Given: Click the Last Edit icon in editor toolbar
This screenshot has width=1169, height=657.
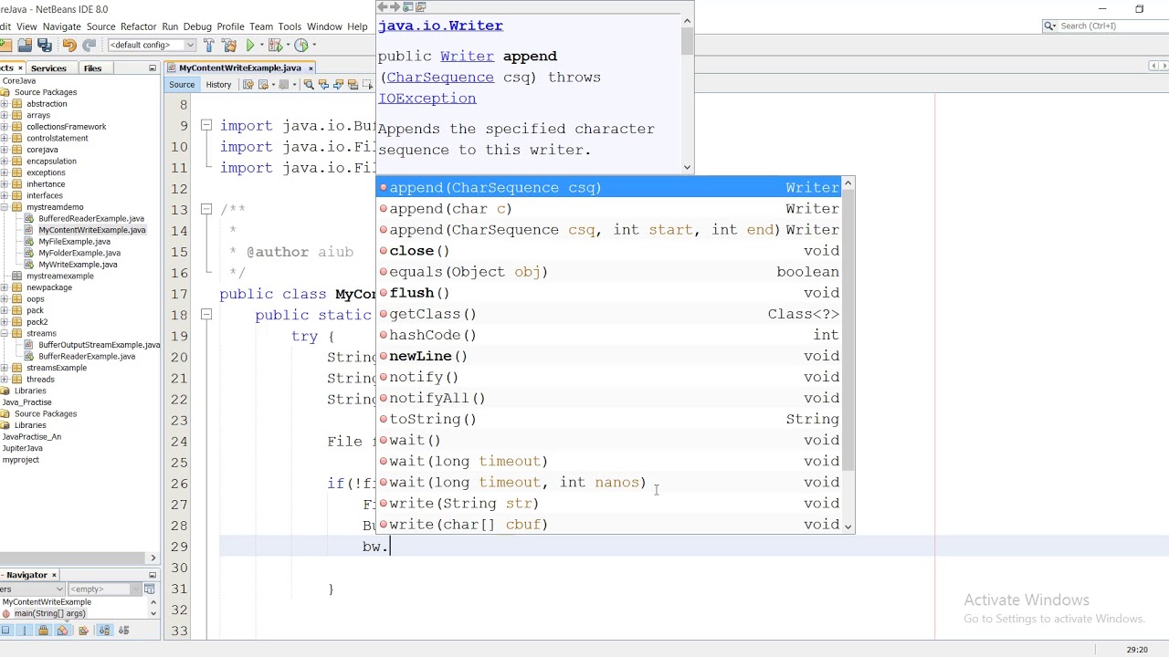Looking at the screenshot, I should [x=247, y=85].
